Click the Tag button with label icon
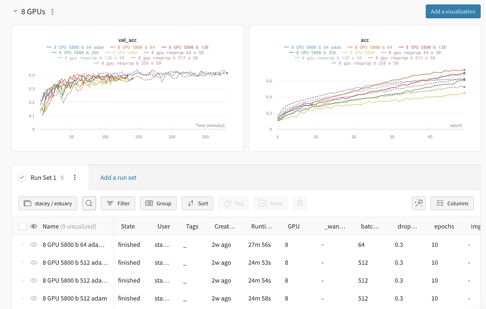Image resolution: width=486 pixels, height=309 pixels. click(234, 203)
